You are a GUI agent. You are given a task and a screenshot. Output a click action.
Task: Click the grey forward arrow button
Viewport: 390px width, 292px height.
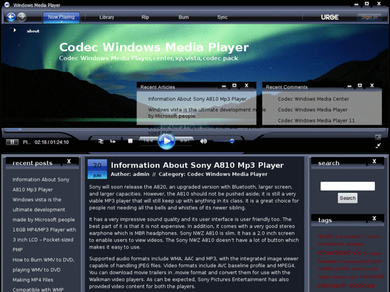[21, 17]
